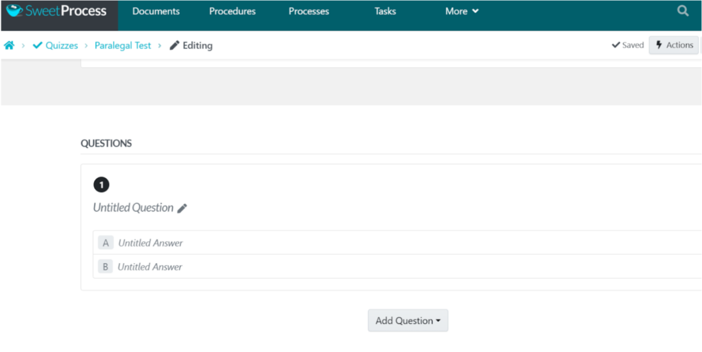Edit the Untitled Question title
The image size is (702, 352).
click(x=133, y=208)
